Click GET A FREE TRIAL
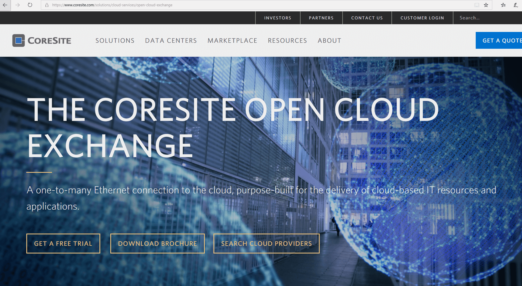Image resolution: width=522 pixels, height=286 pixels. 63,243
